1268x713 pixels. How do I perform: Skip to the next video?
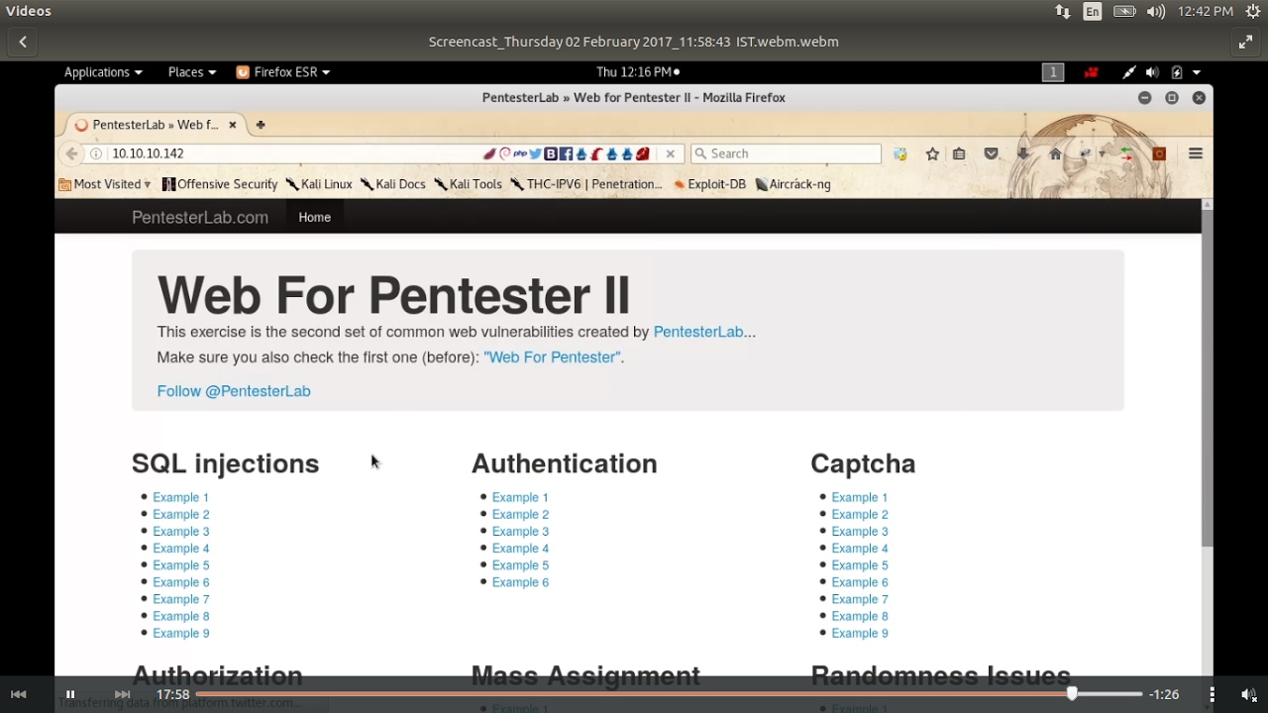(x=123, y=695)
